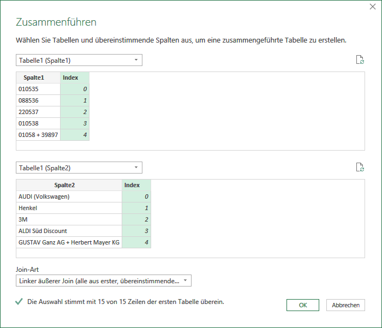Screen dimensions: 382x328
Task: Click the GUSTAV Ganz AG + Herbert Mayer KG cell
Action: [69, 242]
